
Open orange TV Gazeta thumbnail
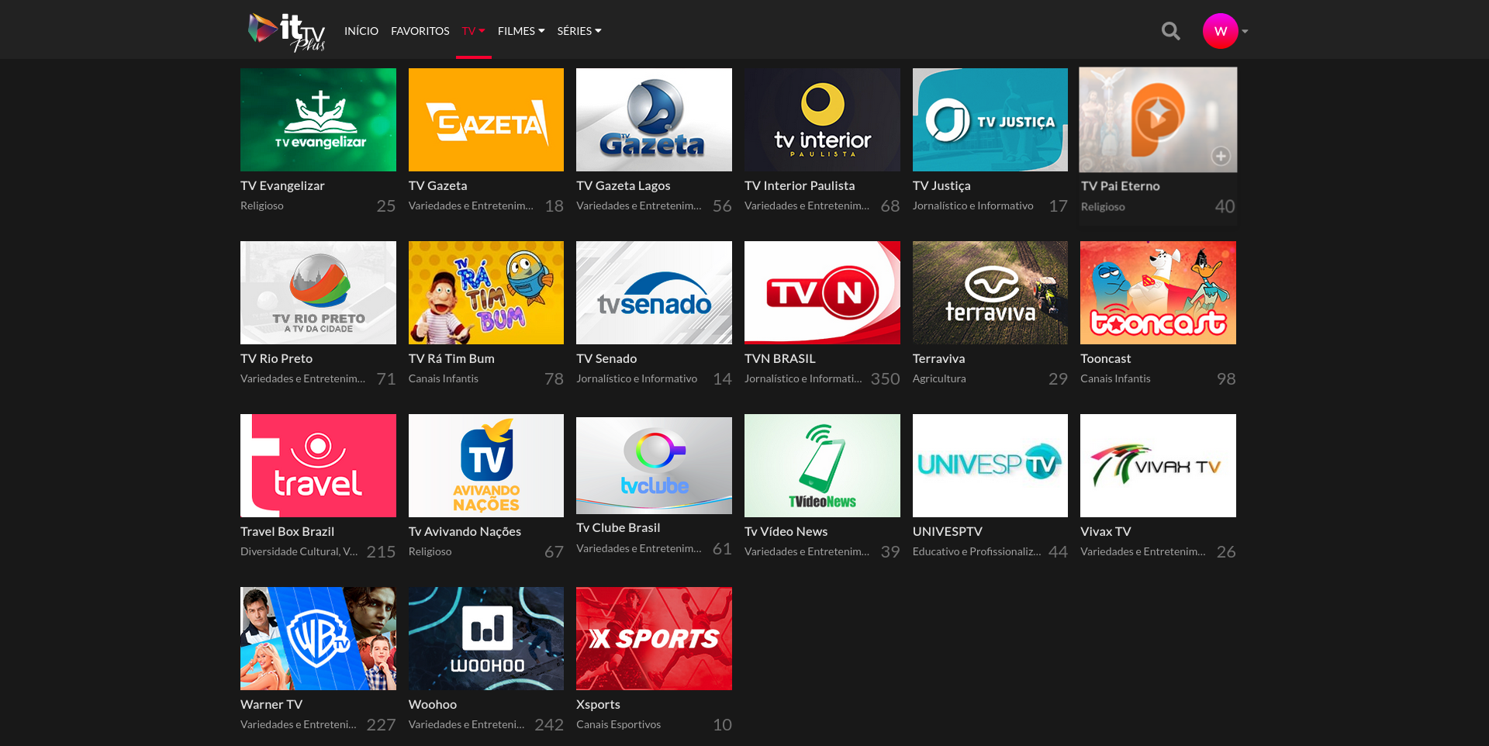[x=486, y=119]
